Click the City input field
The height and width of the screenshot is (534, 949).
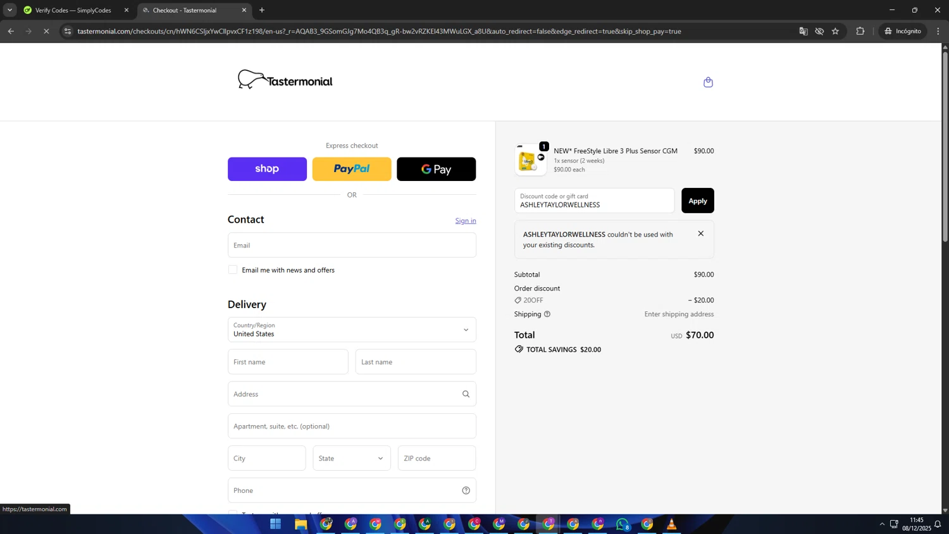pyautogui.click(x=267, y=458)
